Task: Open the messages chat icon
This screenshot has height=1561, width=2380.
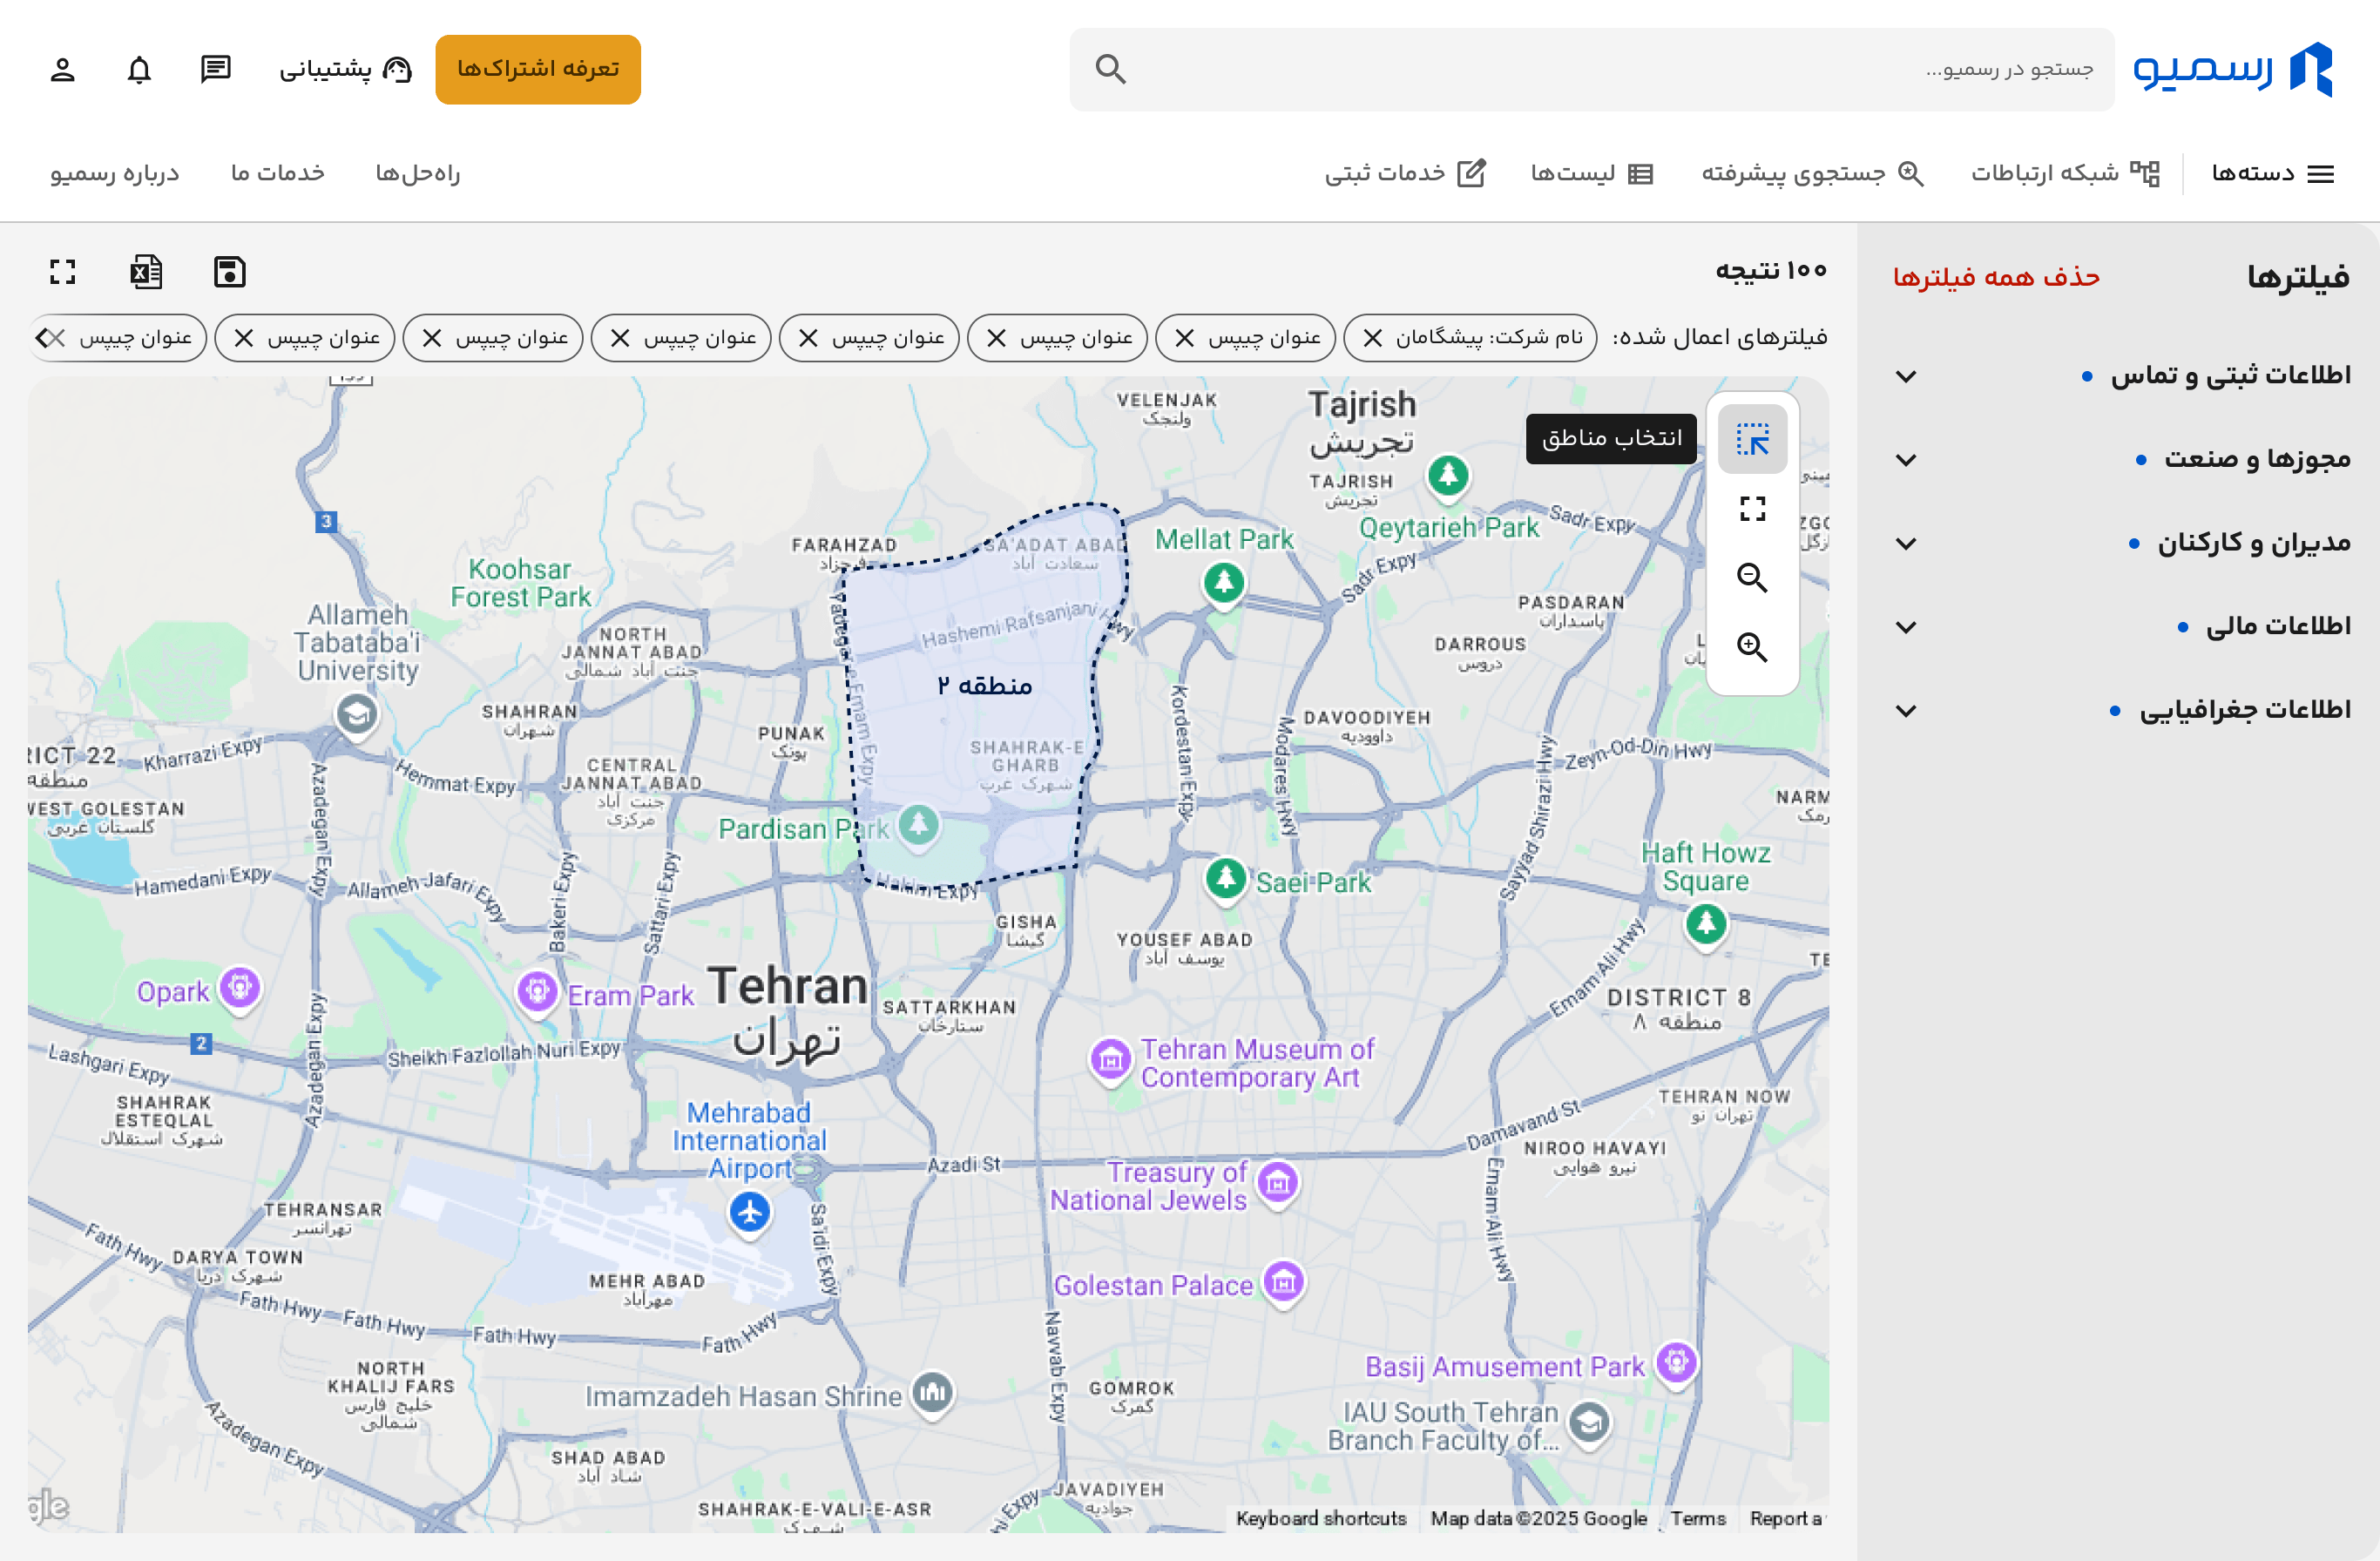Action: coord(216,69)
